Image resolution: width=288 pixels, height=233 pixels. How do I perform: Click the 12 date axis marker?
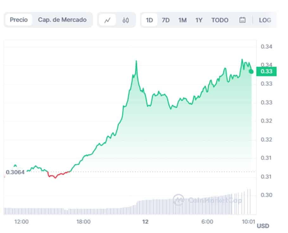145,222
